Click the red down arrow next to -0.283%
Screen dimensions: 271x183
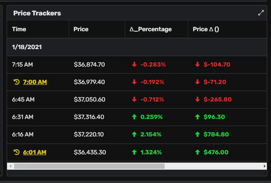pyautogui.click(x=134, y=64)
